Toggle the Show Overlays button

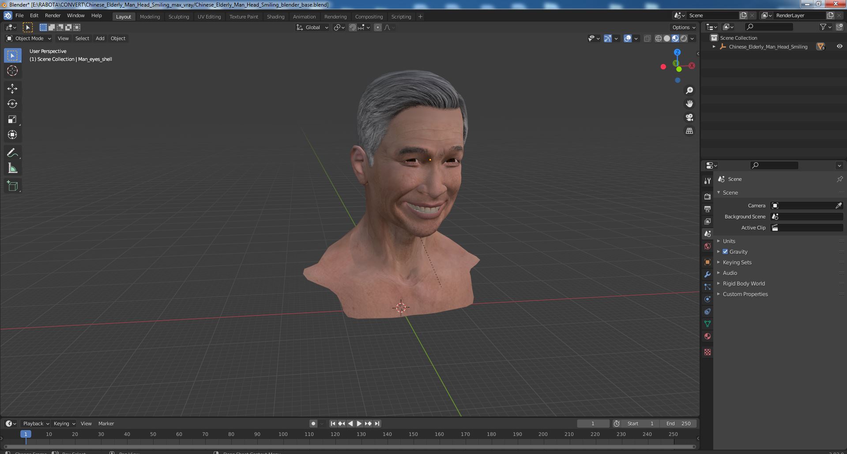(628, 38)
